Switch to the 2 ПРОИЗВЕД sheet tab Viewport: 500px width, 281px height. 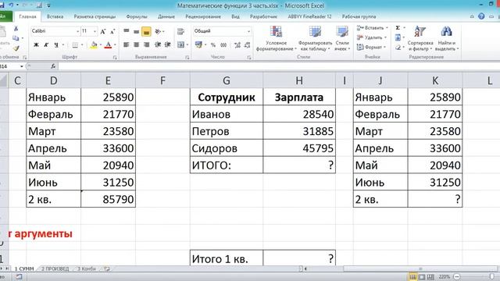point(55,269)
